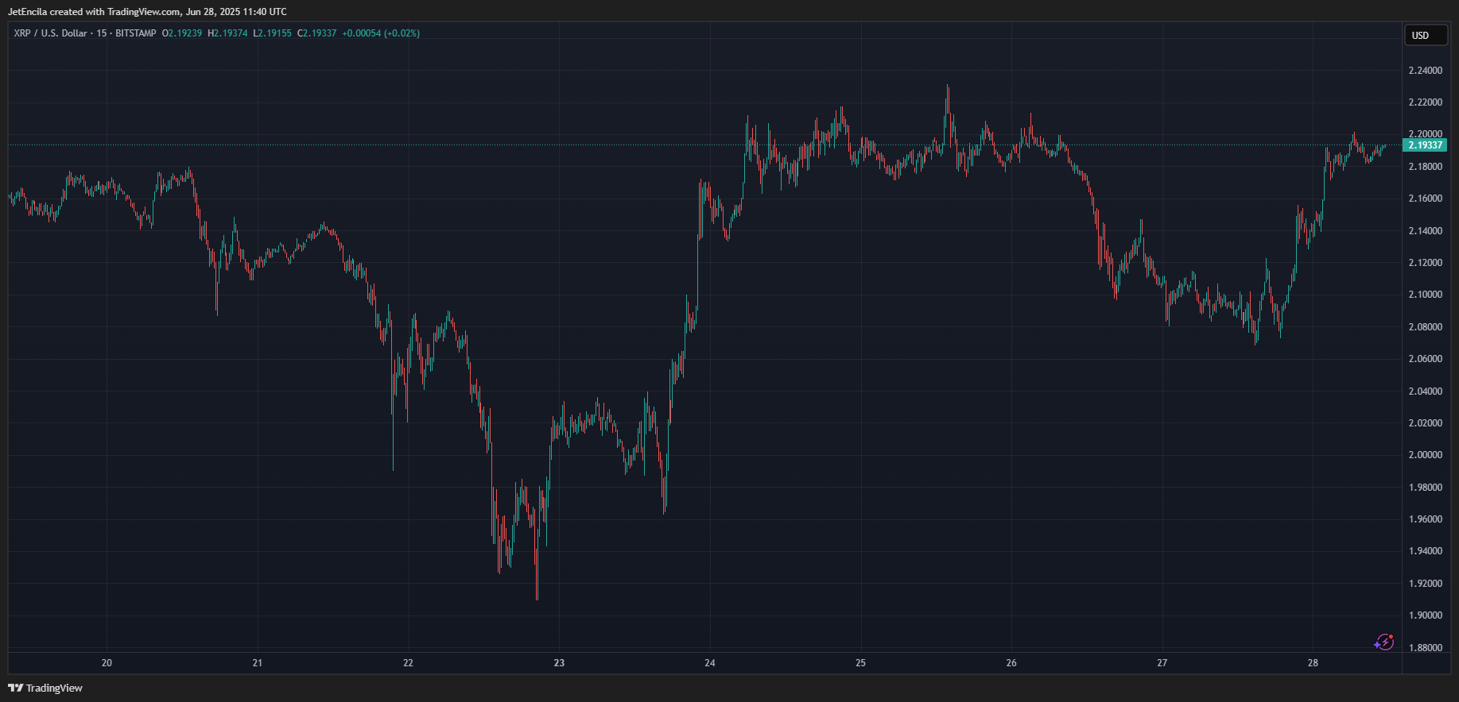Click date 24 on the time axis
This screenshot has width=1459, height=702.
tap(710, 663)
